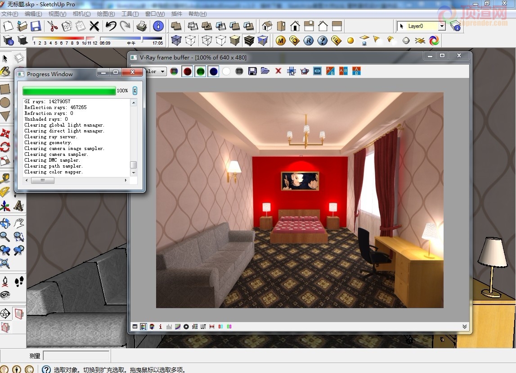Click the Print icon

pos(142,26)
